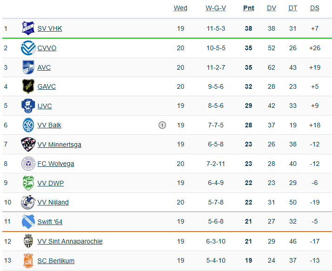Sort standings by Pnt column header
The height and width of the screenshot is (271, 332).
248,8
